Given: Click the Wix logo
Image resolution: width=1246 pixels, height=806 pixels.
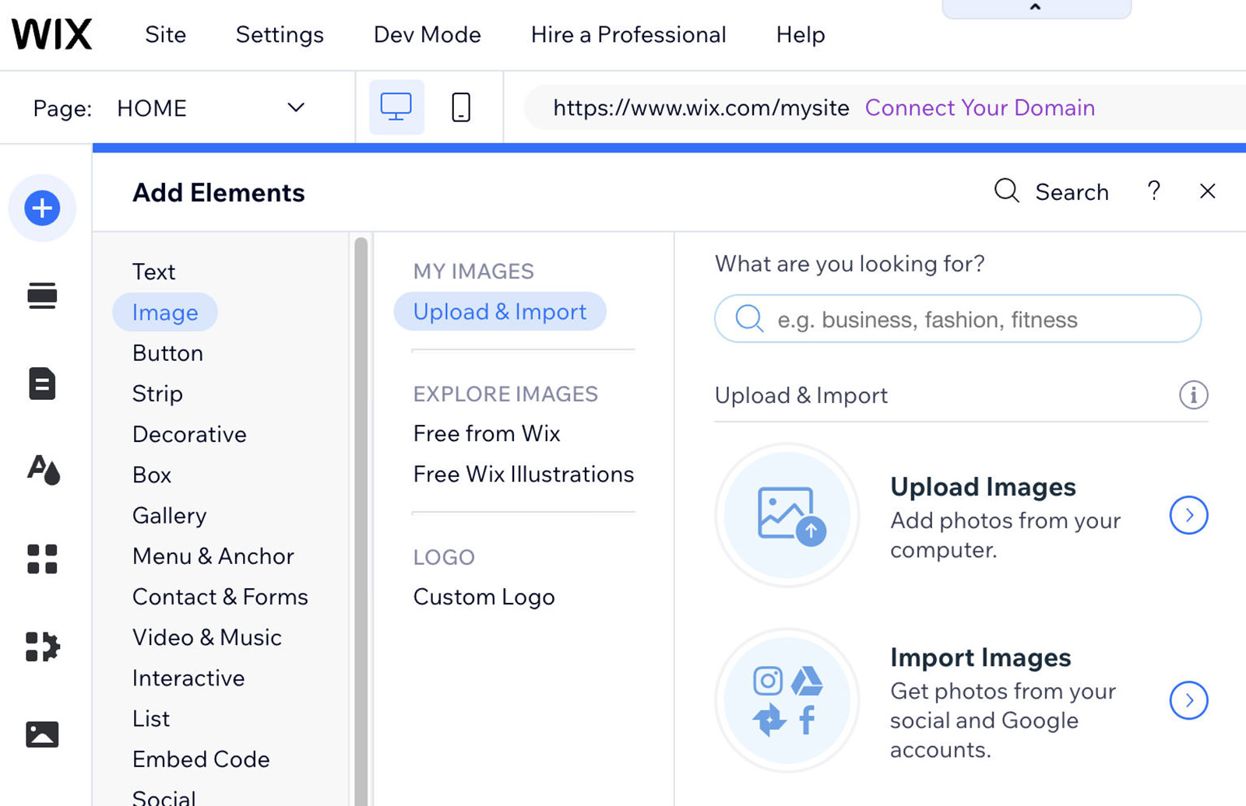Looking at the screenshot, I should [x=51, y=34].
